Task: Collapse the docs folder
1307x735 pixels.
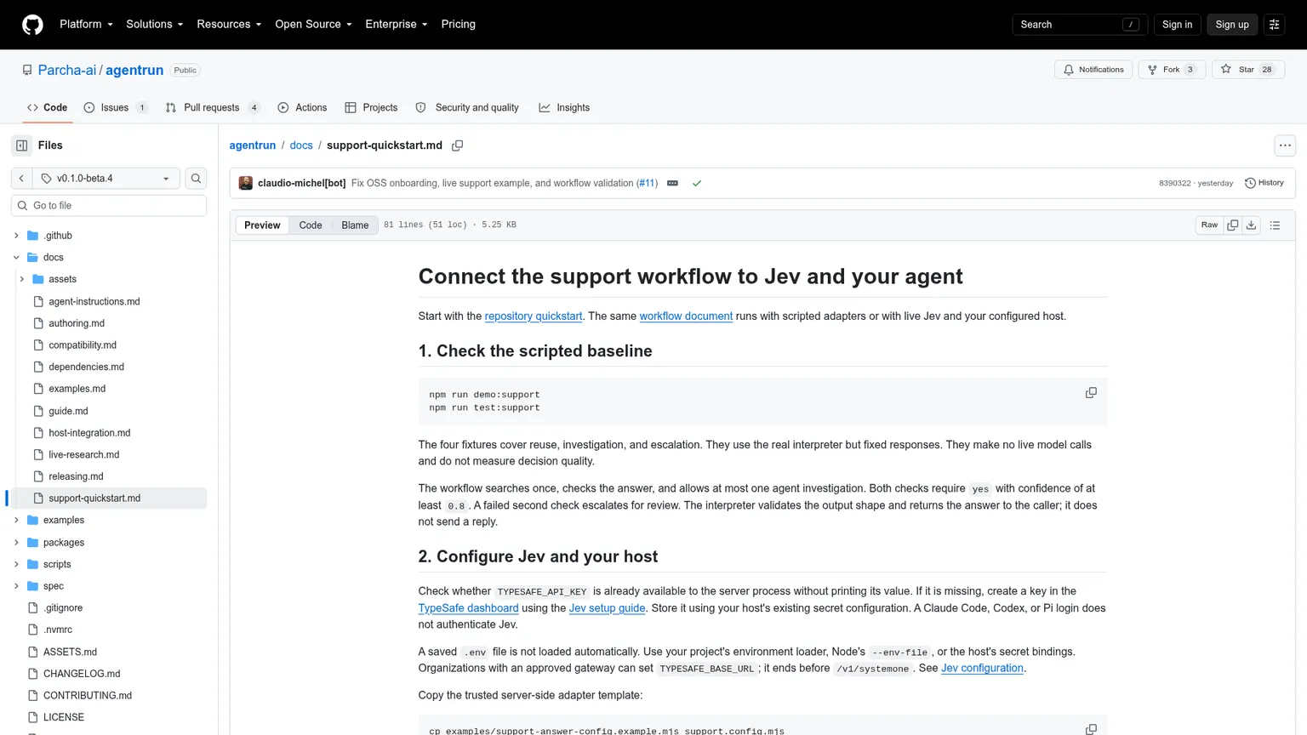Action: pos(16,257)
